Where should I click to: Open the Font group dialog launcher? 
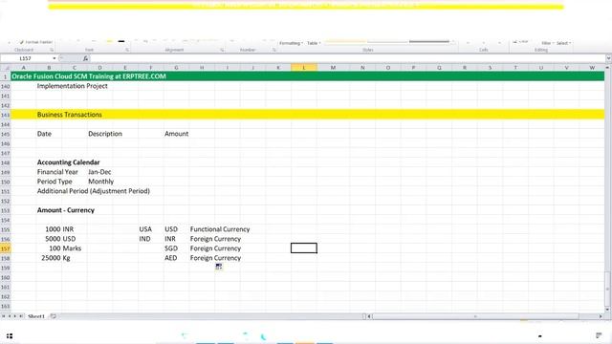click(x=127, y=50)
